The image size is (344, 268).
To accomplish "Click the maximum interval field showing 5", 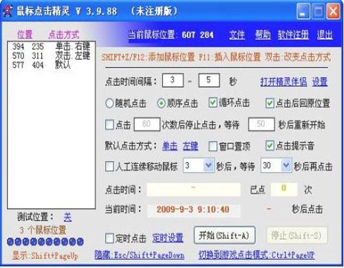I will click(x=209, y=80).
